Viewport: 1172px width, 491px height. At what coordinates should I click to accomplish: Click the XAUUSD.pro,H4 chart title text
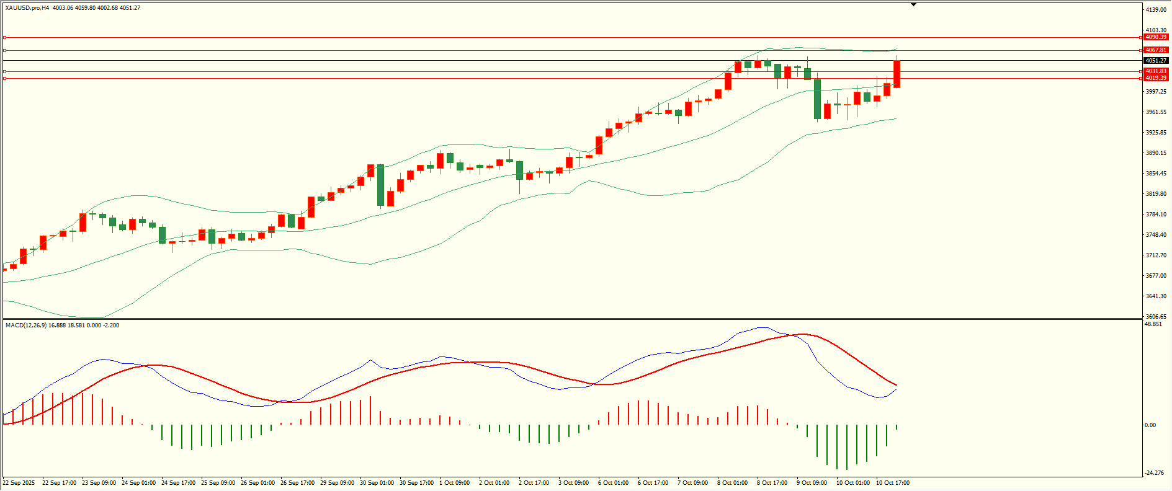[27, 8]
